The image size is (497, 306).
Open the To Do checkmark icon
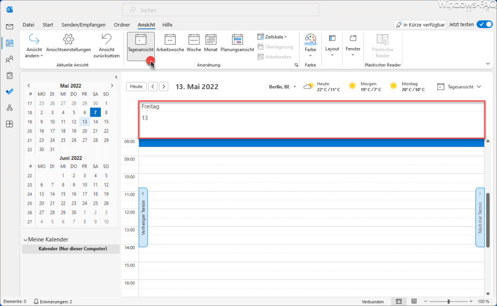10,92
